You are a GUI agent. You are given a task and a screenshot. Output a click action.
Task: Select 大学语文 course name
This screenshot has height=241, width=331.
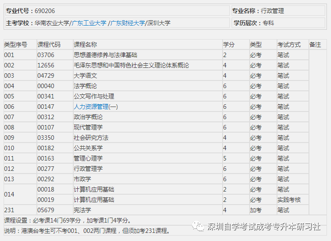[85, 76]
